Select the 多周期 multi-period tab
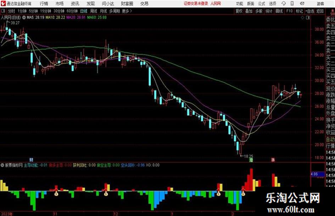Image resolution: width=335 pixels, height=216 pixels. click(115, 11)
